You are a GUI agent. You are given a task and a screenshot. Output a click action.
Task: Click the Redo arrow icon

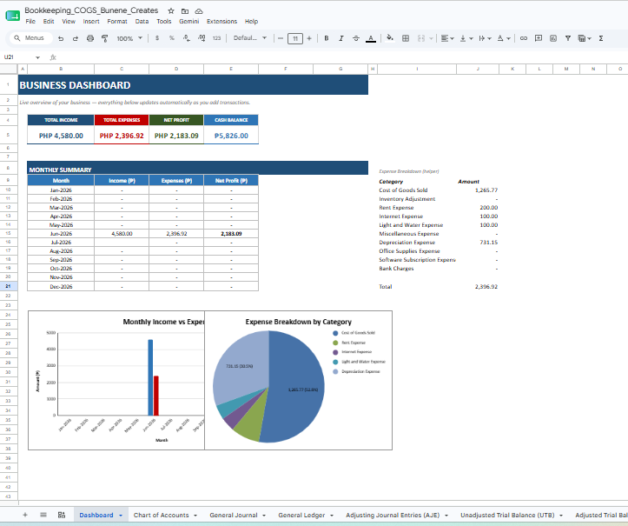click(76, 38)
